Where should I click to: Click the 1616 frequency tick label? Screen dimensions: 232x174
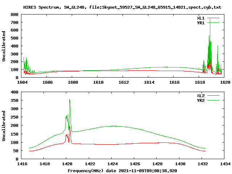pos(174,82)
